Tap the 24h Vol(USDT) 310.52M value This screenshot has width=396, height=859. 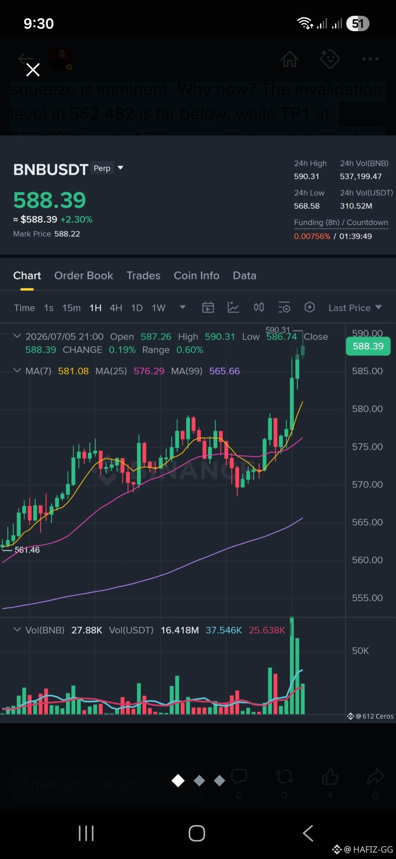click(x=356, y=206)
